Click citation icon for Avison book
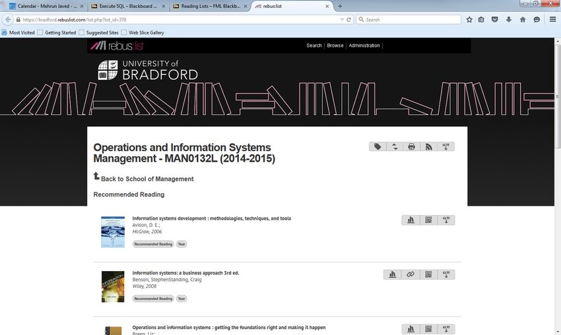561x335 pixels. pyautogui.click(x=446, y=220)
